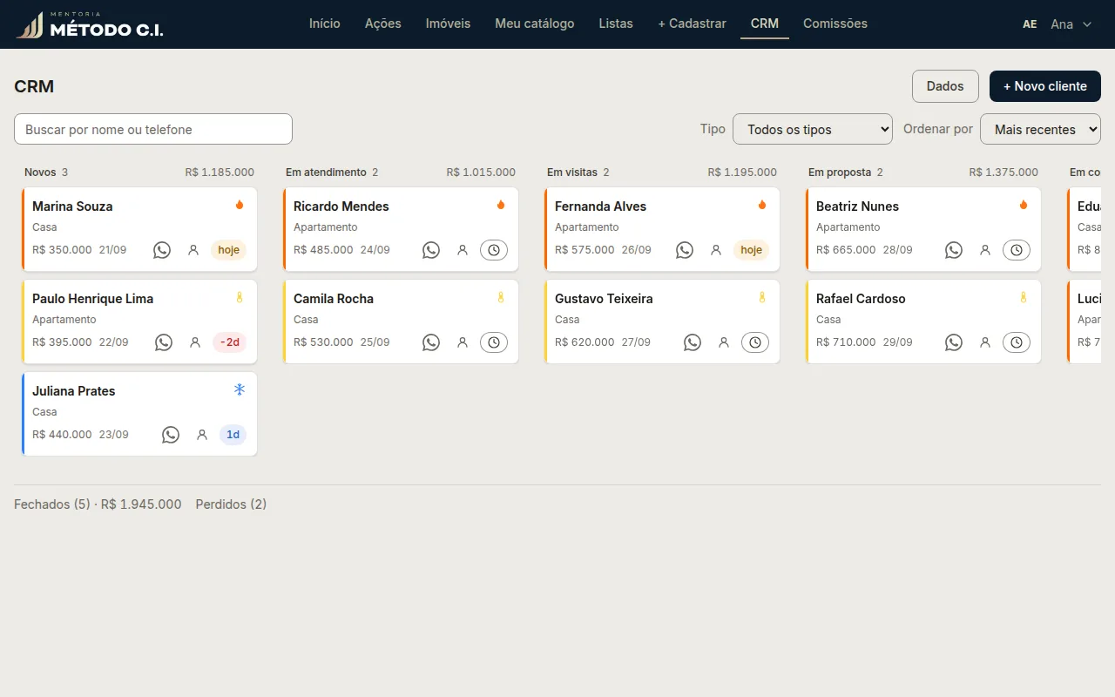The height and width of the screenshot is (697, 1115).
Task: Click person icon on Fernanda Alves card
Action: click(x=716, y=250)
